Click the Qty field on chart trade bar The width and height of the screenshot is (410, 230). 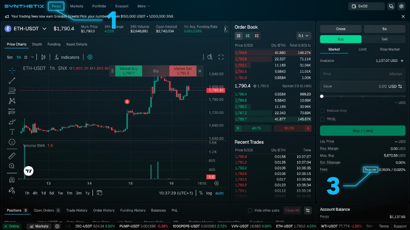156,71
